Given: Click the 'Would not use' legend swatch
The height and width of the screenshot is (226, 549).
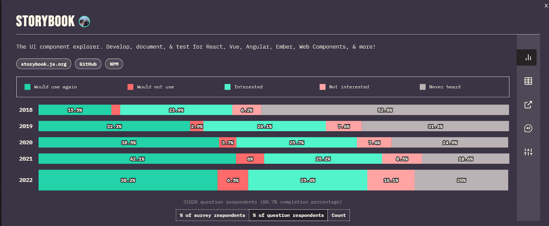Looking at the screenshot, I should coord(130,87).
